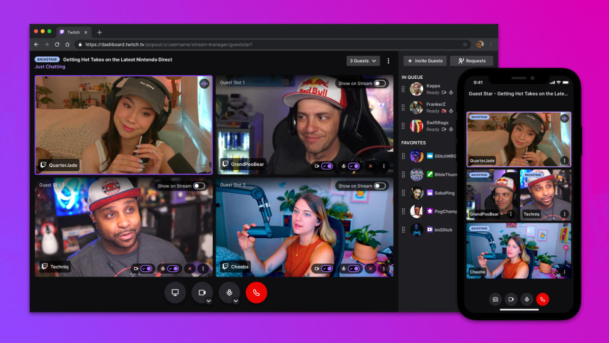Viewport: 609px width, 343px height.
Task: Bookmark the page with the star icon
Action: [465, 45]
